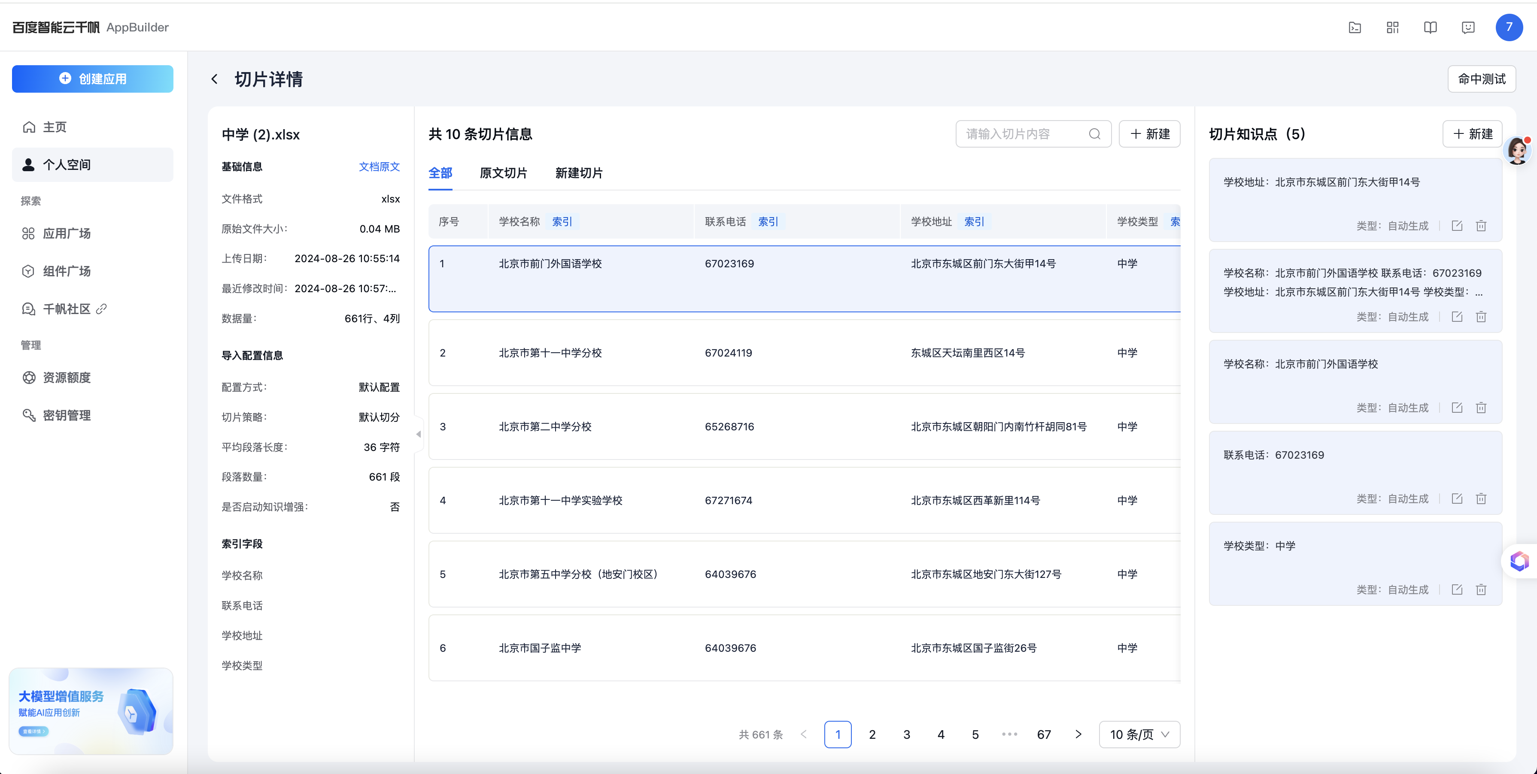
Task: Click 新建 button in 切片知识点 panel
Action: pyautogui.click(x=1472, y=134)
